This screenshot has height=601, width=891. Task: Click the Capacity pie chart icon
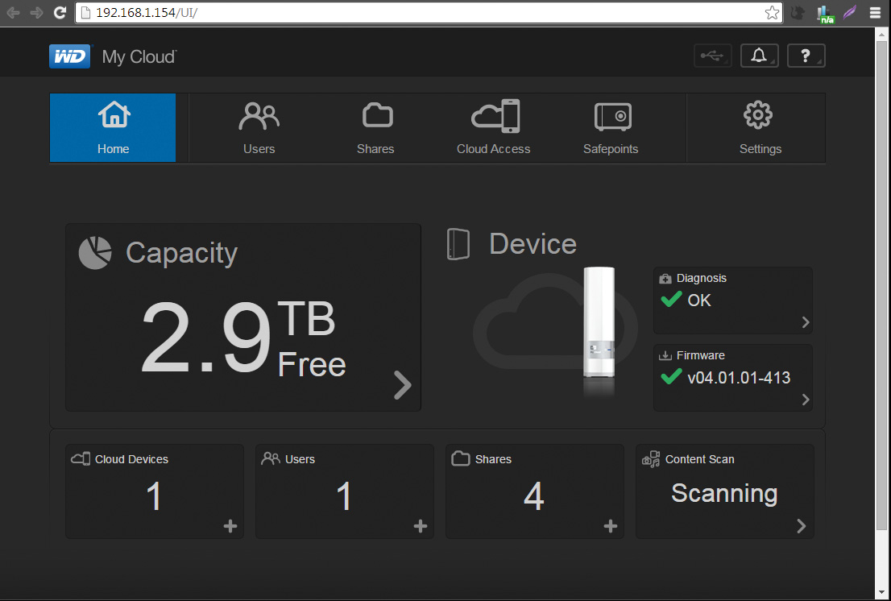[95, 253]
